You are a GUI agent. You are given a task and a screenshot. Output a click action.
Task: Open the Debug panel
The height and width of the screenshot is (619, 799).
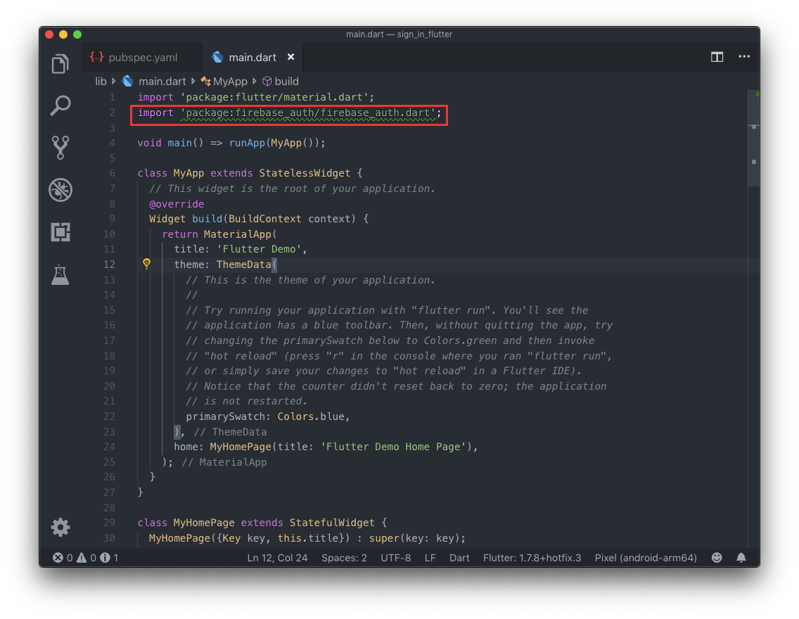[x=60, y=190]
